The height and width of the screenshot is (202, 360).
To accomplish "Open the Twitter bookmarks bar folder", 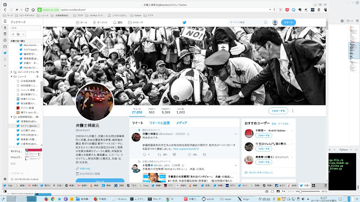I will pyautogui.click(x=136, y=16).
